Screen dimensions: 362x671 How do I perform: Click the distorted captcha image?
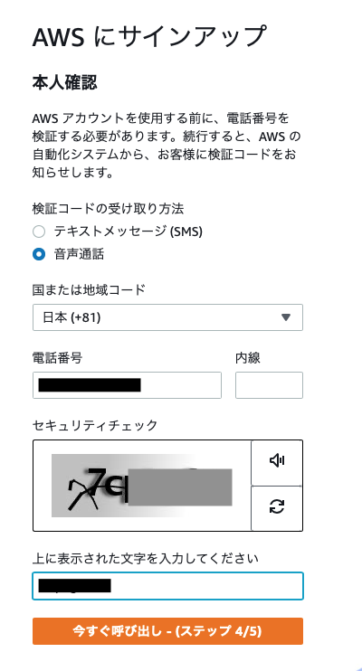click(142, 486)
